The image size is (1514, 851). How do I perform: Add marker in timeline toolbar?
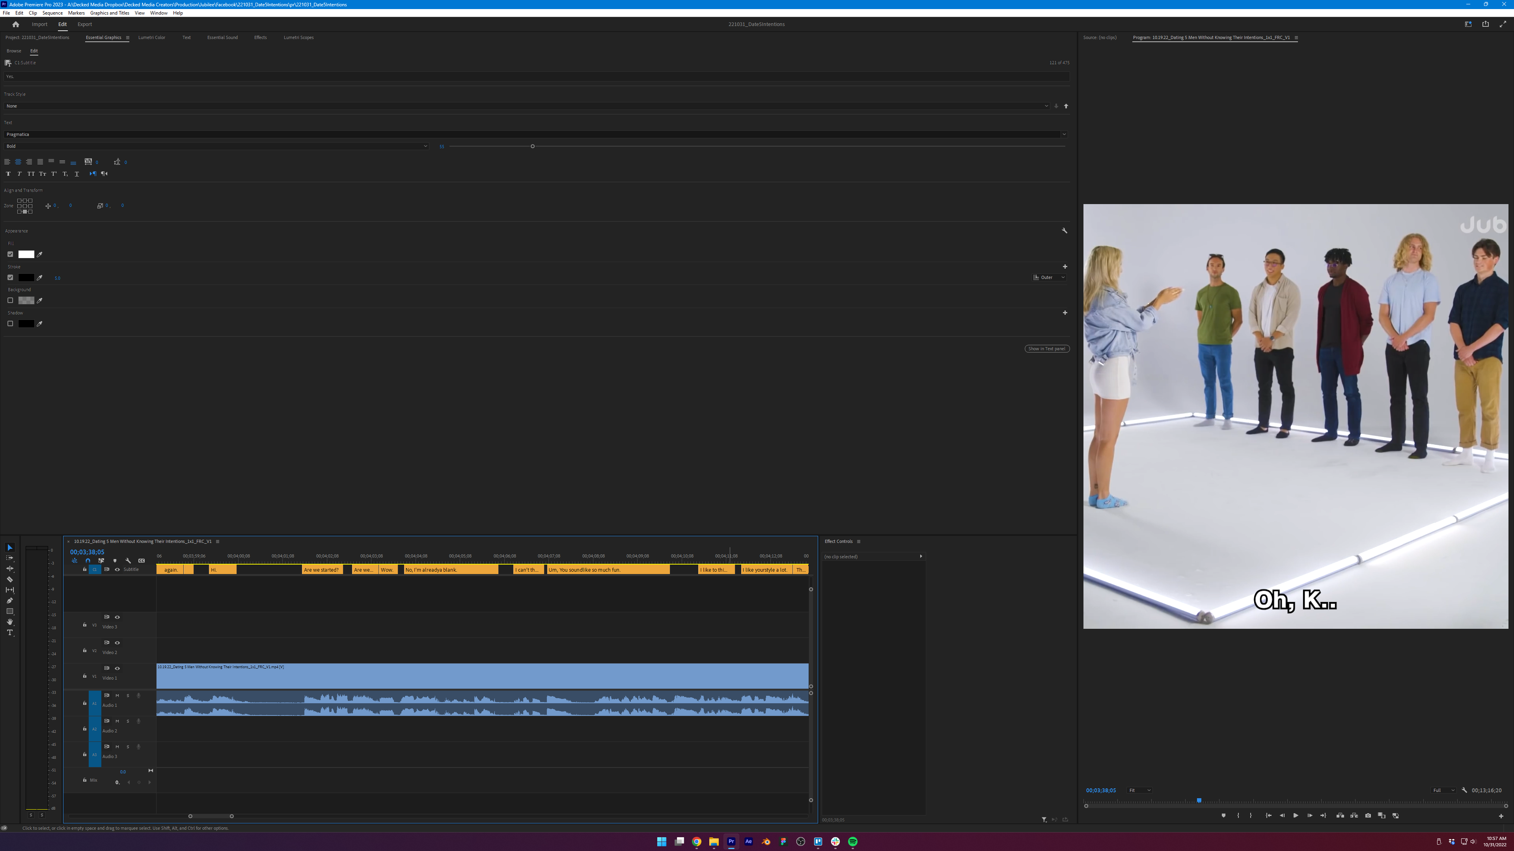coord(115,561)
